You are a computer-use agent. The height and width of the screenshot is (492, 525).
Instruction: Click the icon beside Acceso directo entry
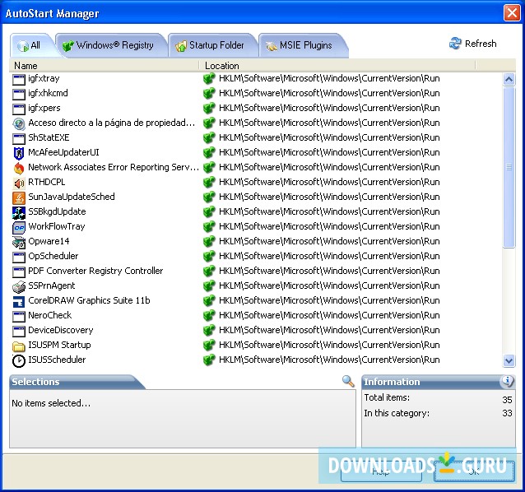[19, 123]
